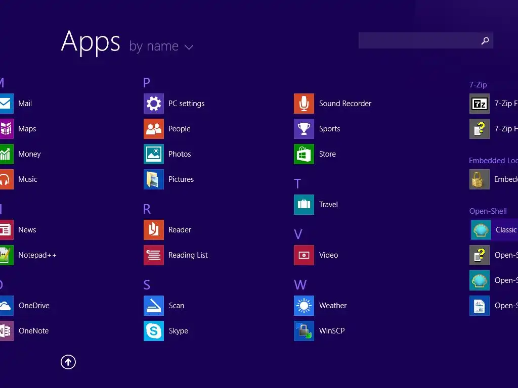Click the Embedded Lockdown padlock icon
Screen dimensions: 518x388
480,179
